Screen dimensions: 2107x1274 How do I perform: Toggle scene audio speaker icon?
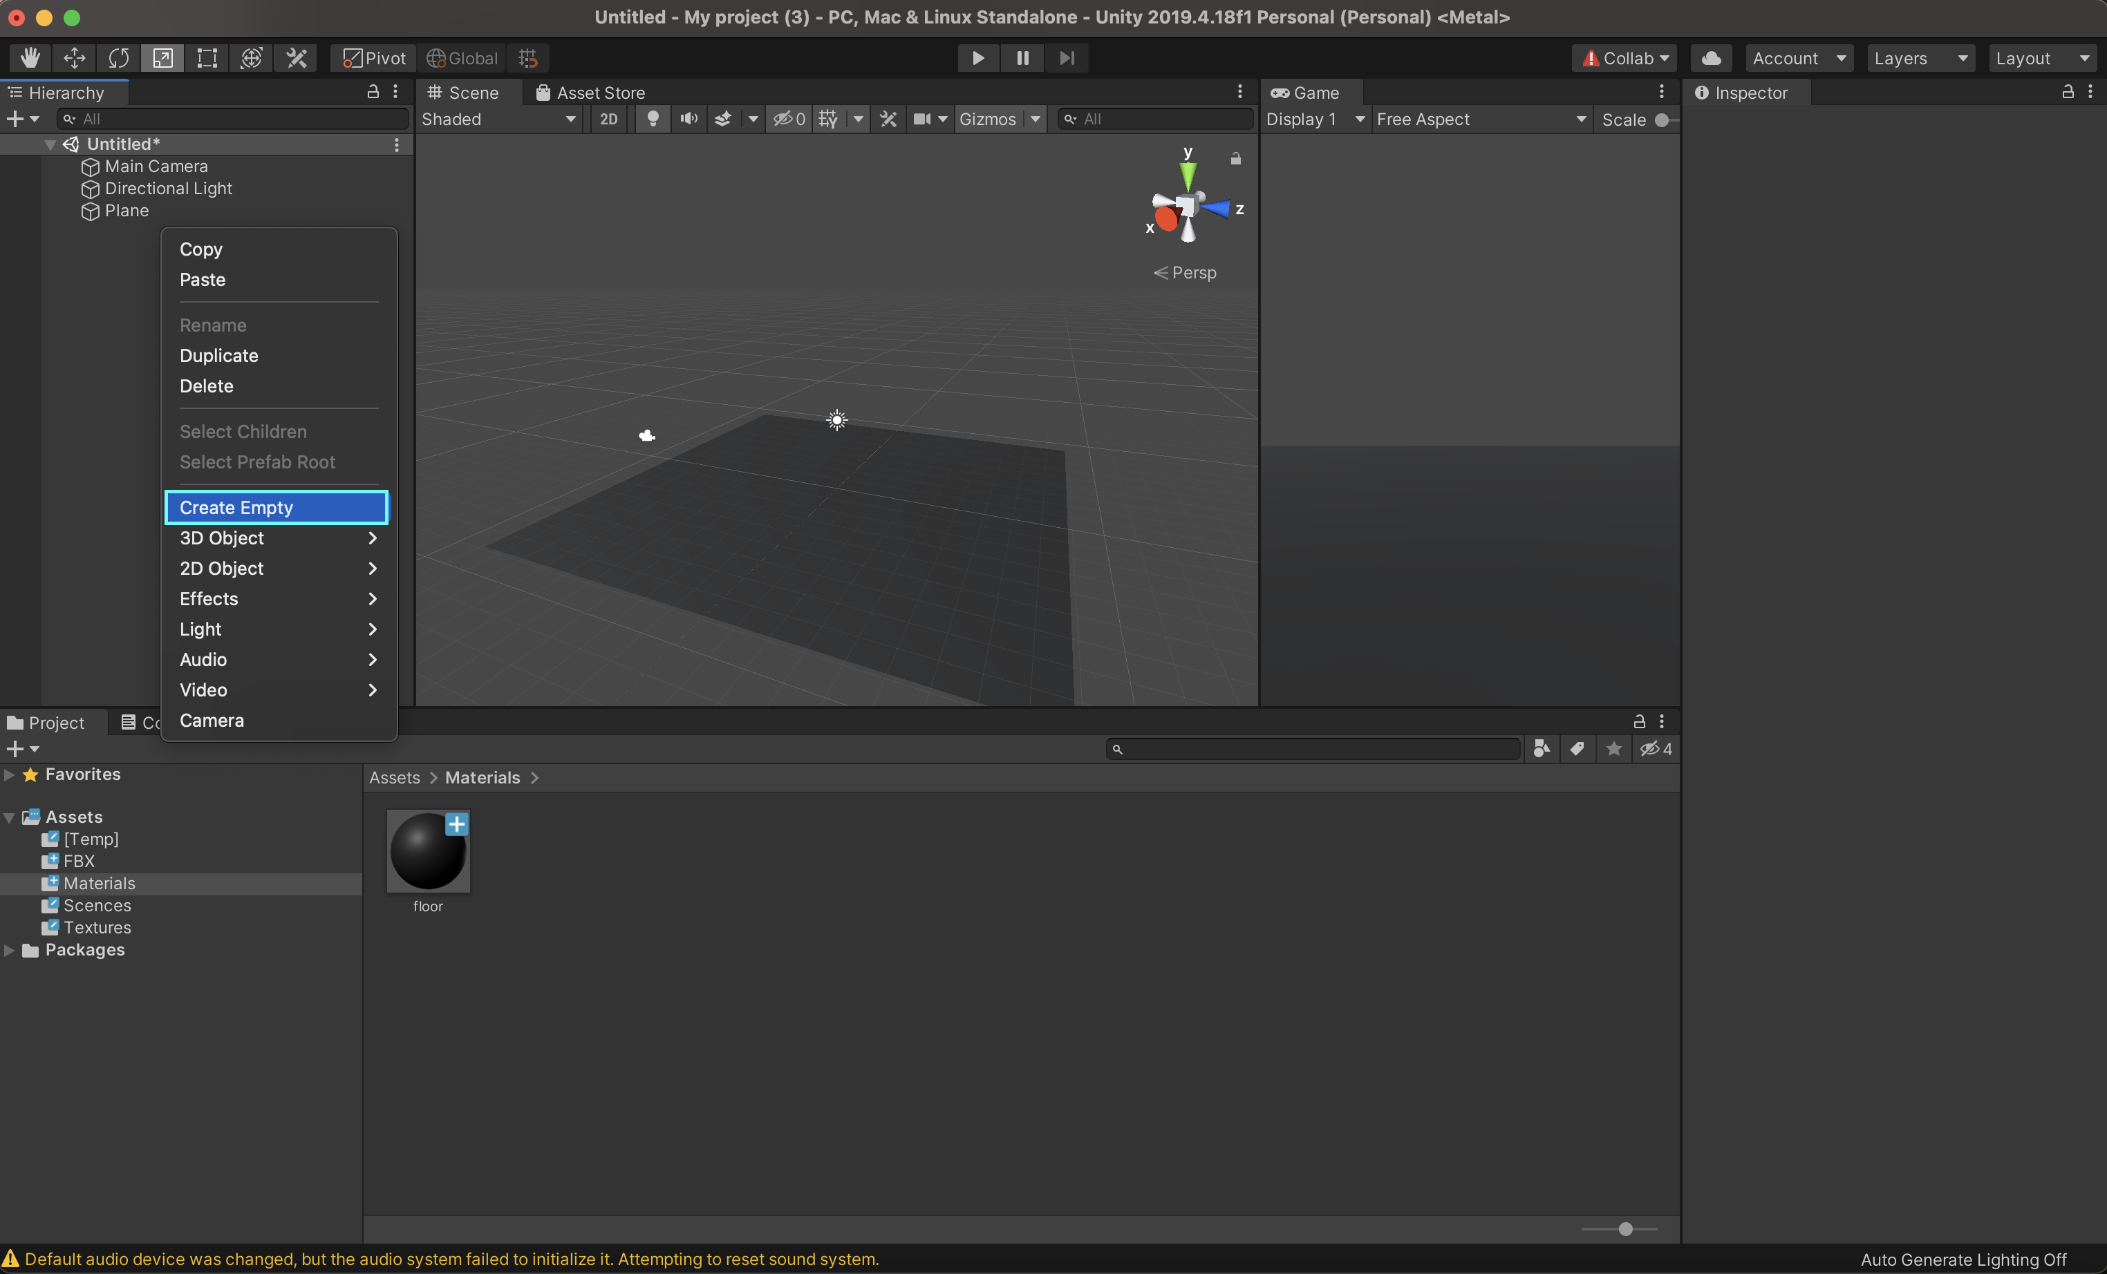689,120
